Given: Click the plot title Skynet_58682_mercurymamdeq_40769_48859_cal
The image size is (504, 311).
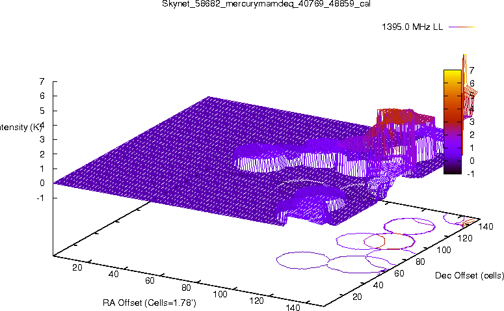Looking at the screenshot, I should point(266,4).
